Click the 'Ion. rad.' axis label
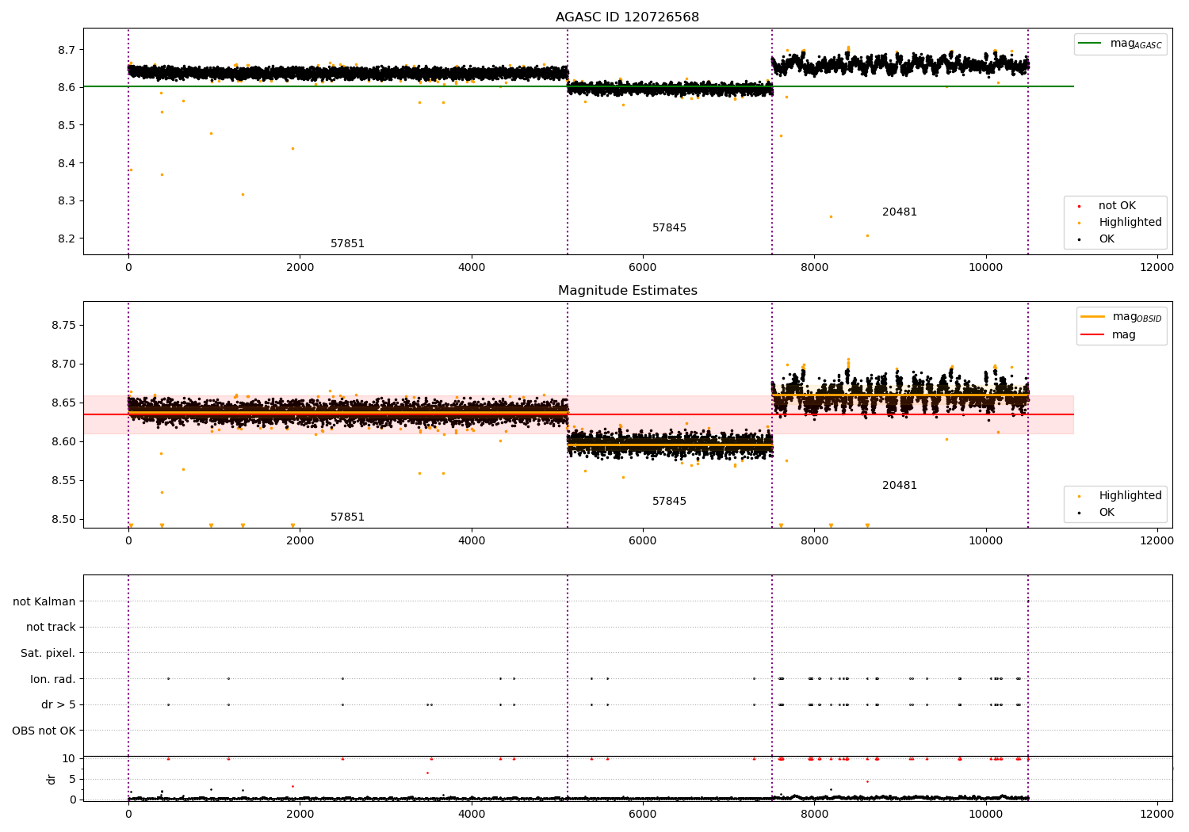 [x=53, y=679]
